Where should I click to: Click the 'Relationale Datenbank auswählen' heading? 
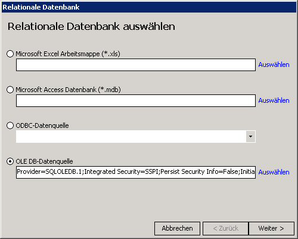tap(91, 26)
